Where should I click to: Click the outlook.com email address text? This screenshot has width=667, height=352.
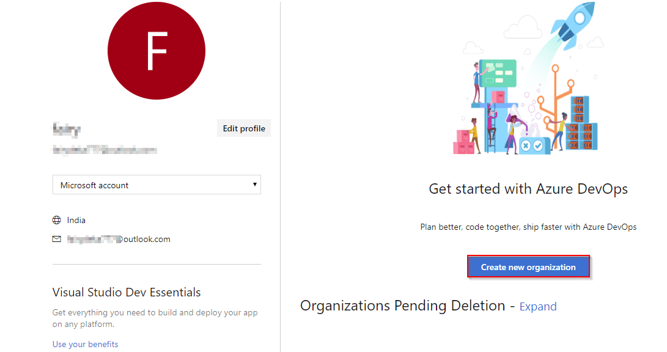point(119,240)
